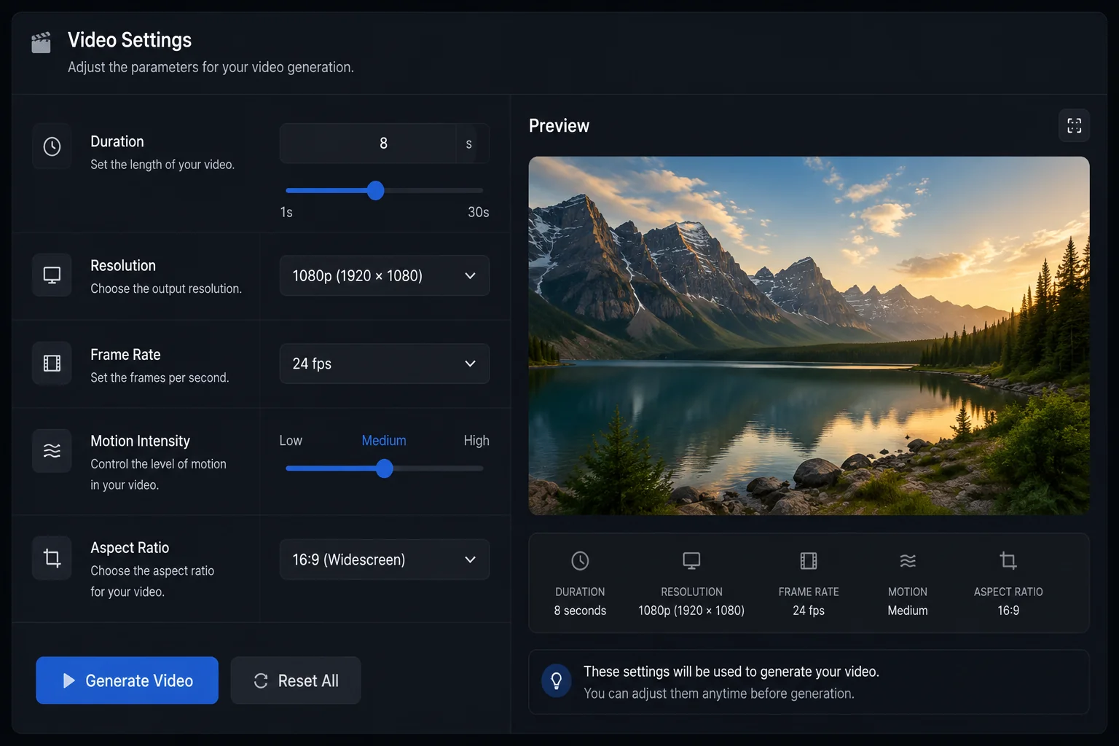Click the clock icon next to Duration setting
The width and height of the screenshot is (1119, 746).
pos(52,146)
